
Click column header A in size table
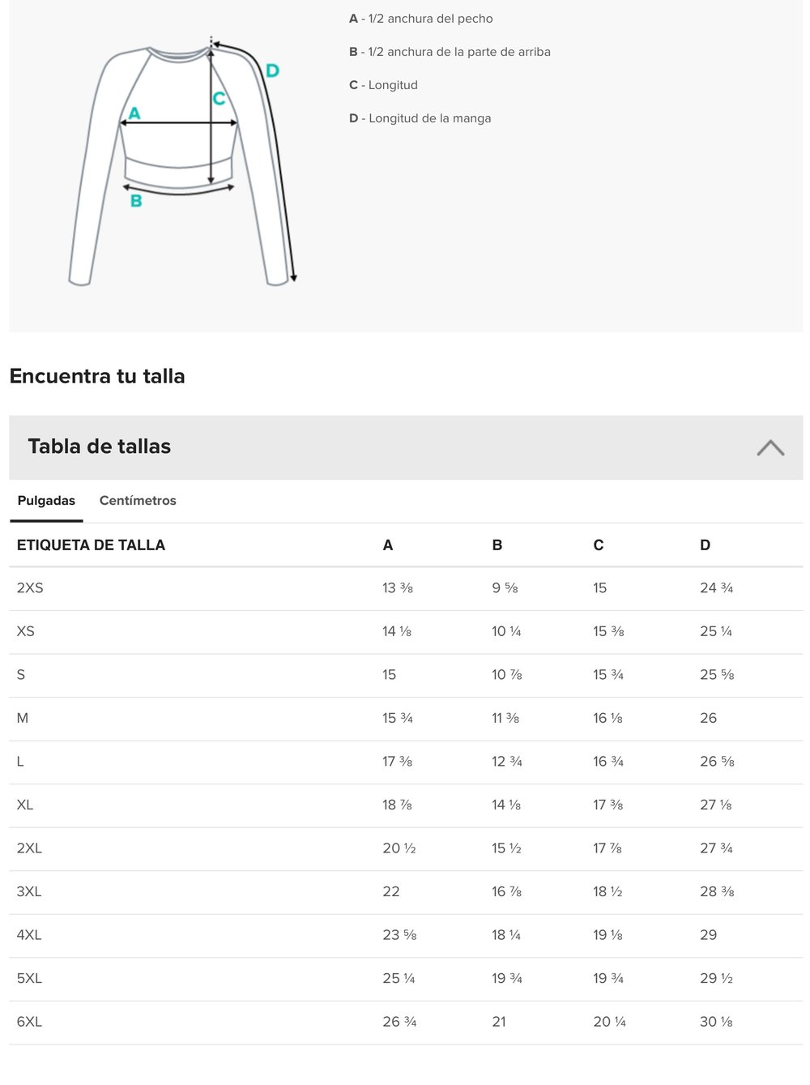388,545
